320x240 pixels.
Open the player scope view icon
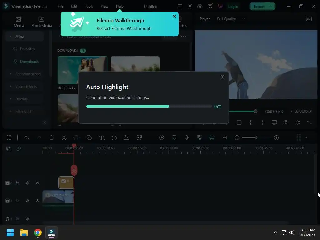(309, 19)
